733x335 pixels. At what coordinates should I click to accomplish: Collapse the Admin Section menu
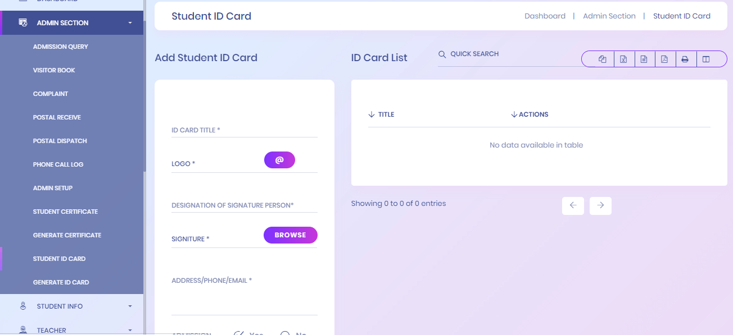72,23
